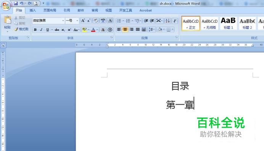Click the 第一章 text in the document
Screen dimensions: 264x151
pos(180,105)
